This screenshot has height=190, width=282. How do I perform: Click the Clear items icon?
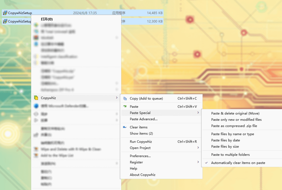pos(125,127)
